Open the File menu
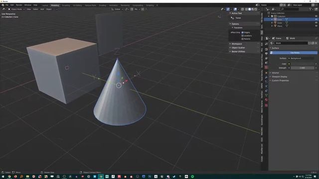Image resolution: width=319 pixels, height=179 pixels. 6,5
